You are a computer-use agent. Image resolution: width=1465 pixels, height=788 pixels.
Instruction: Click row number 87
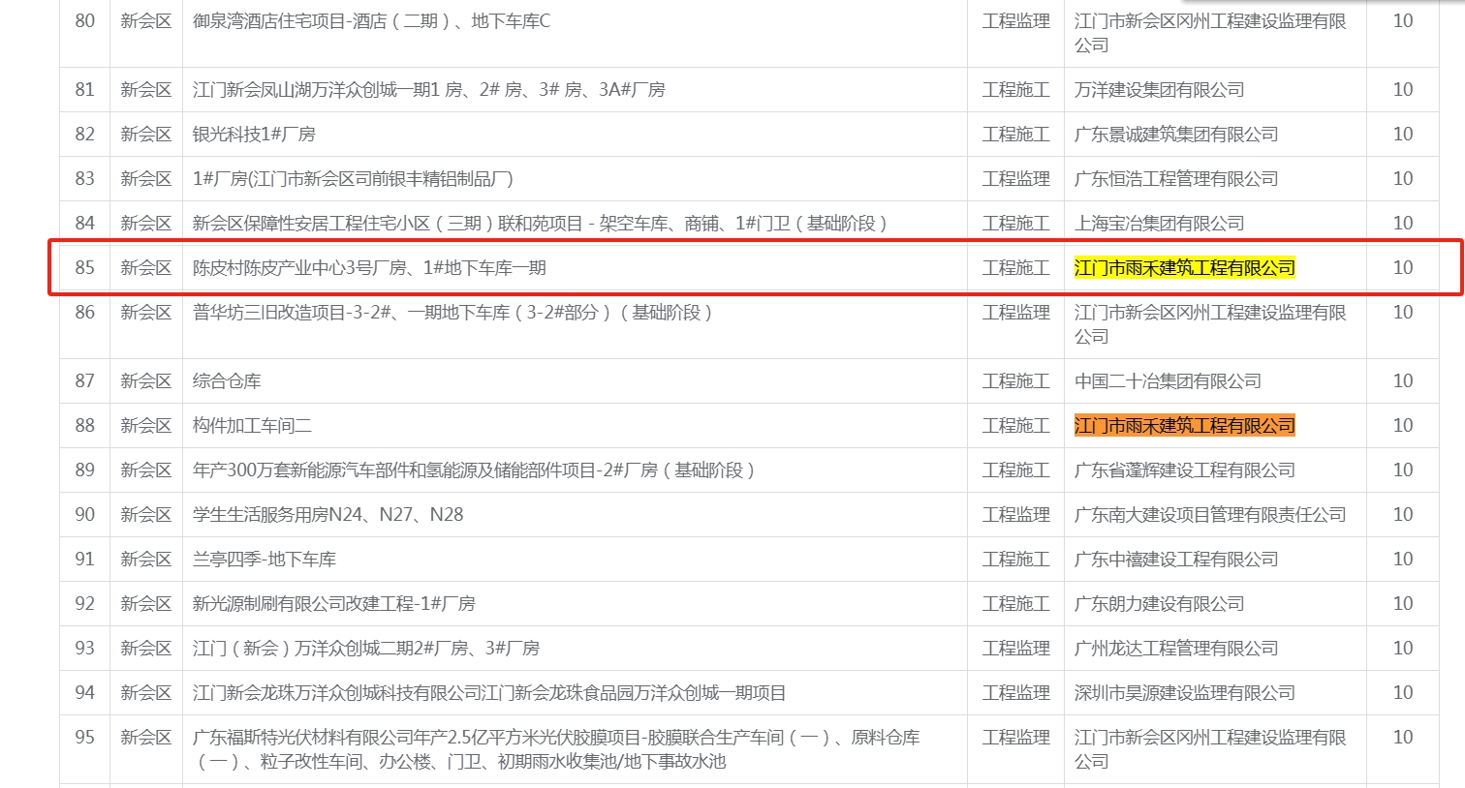coord(85,381)
